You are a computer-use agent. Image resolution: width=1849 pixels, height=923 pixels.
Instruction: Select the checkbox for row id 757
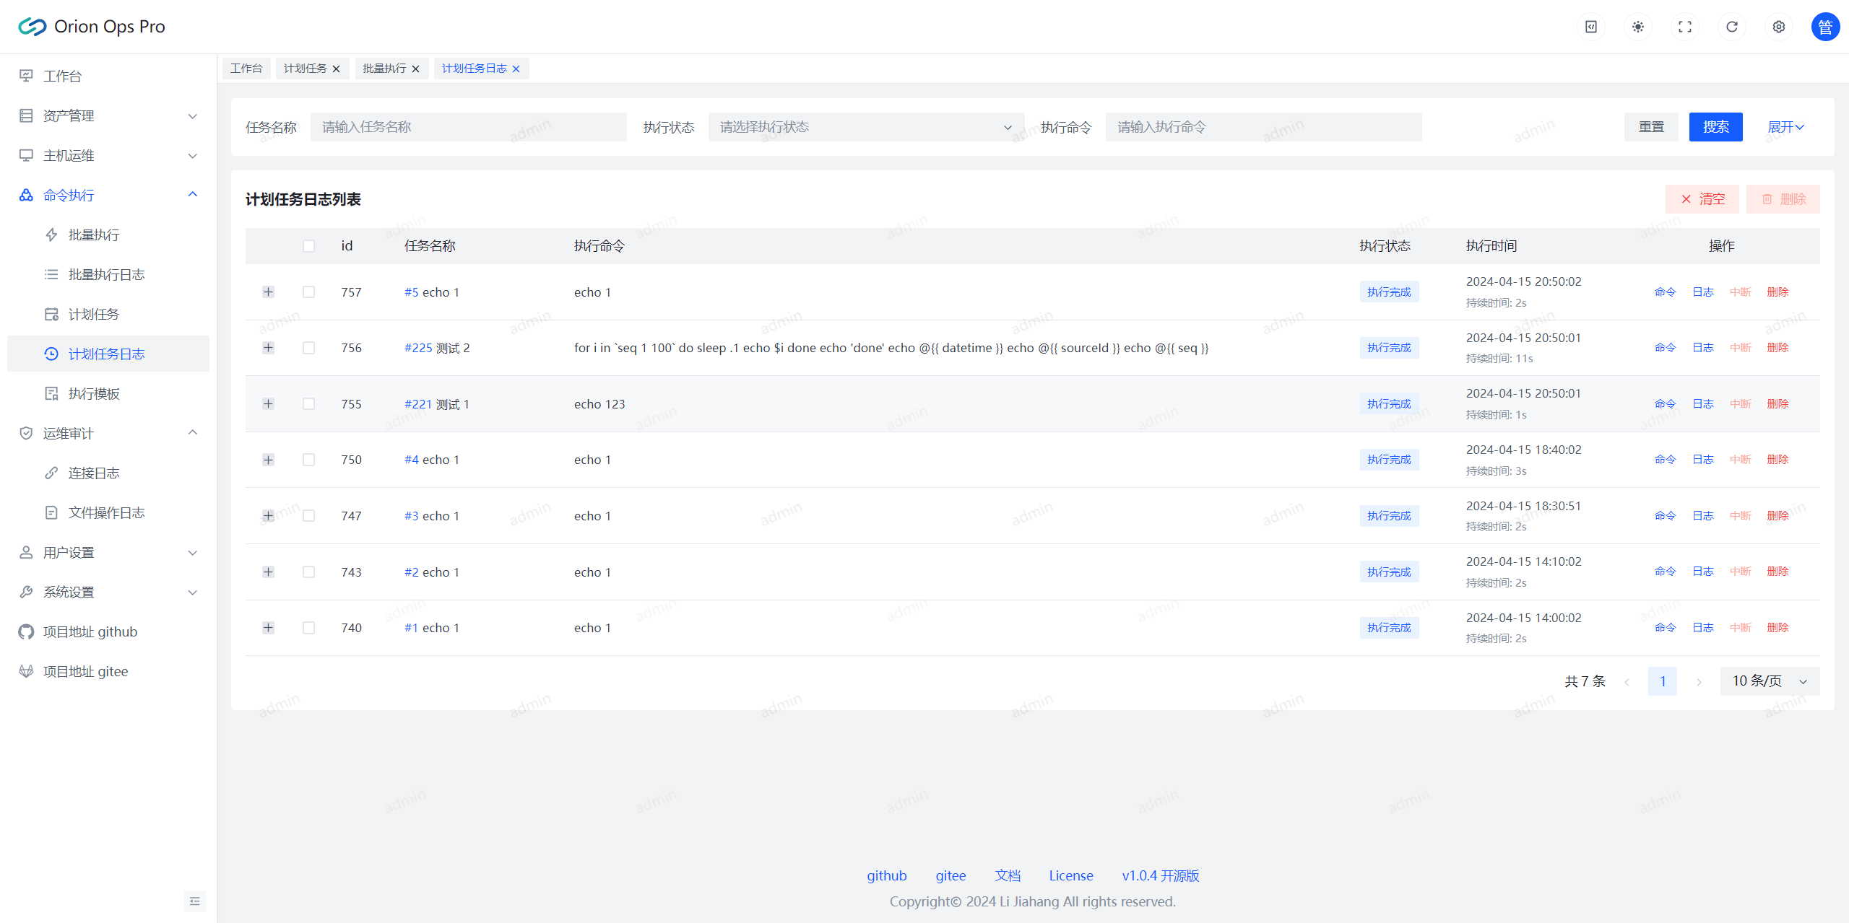308,292
